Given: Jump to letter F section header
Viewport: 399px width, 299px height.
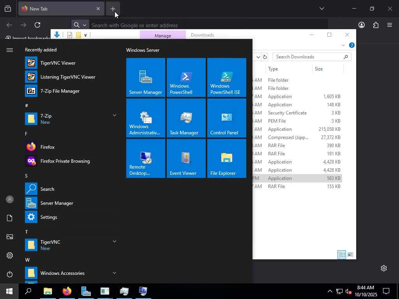Looking at the screenshot, I should (26, 134).
